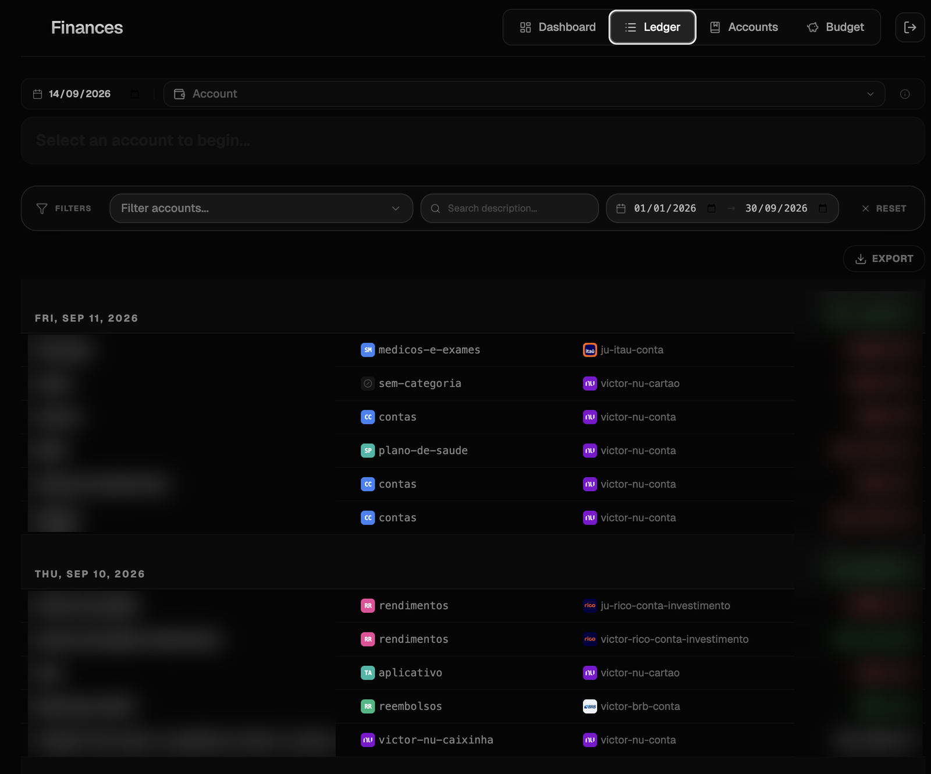Viewport: 931px width, 774px height.
Task: Click the BRB icon for victor-brb-conta
Action: click(590, 706)
